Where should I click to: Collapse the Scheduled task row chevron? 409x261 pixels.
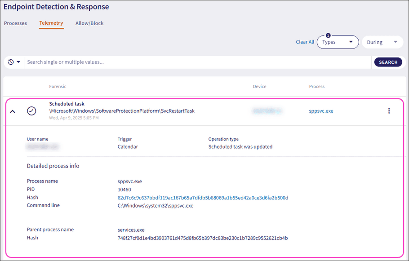[x=13, y=111]
